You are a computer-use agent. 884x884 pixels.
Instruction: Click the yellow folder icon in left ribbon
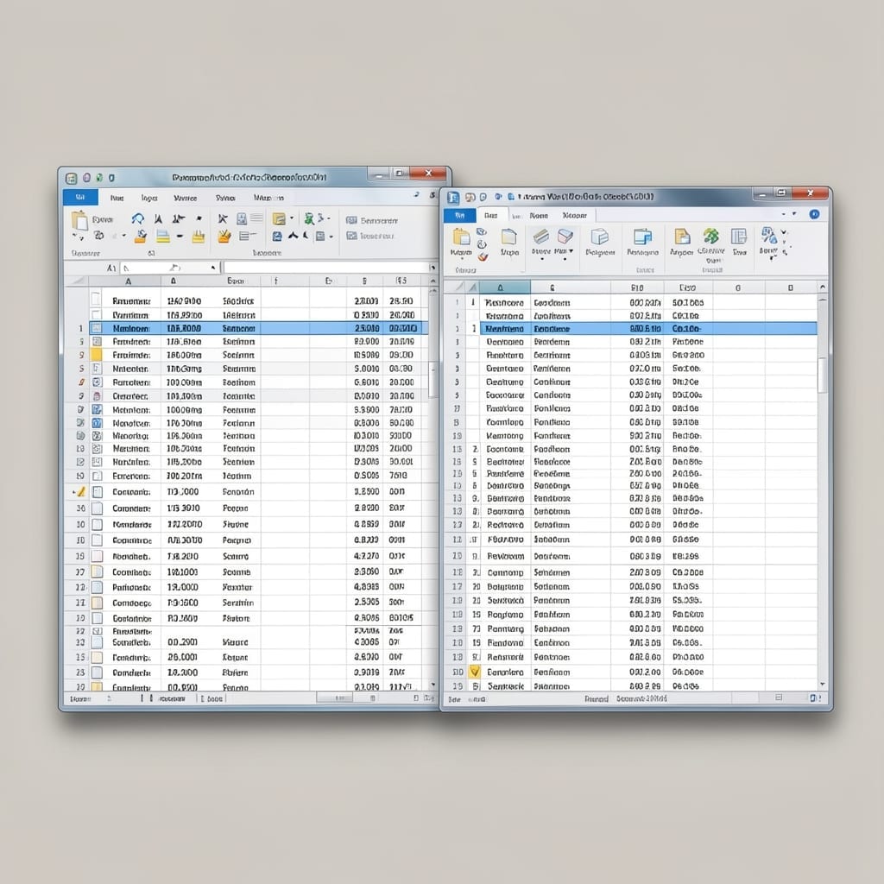[x=279, y=218]
